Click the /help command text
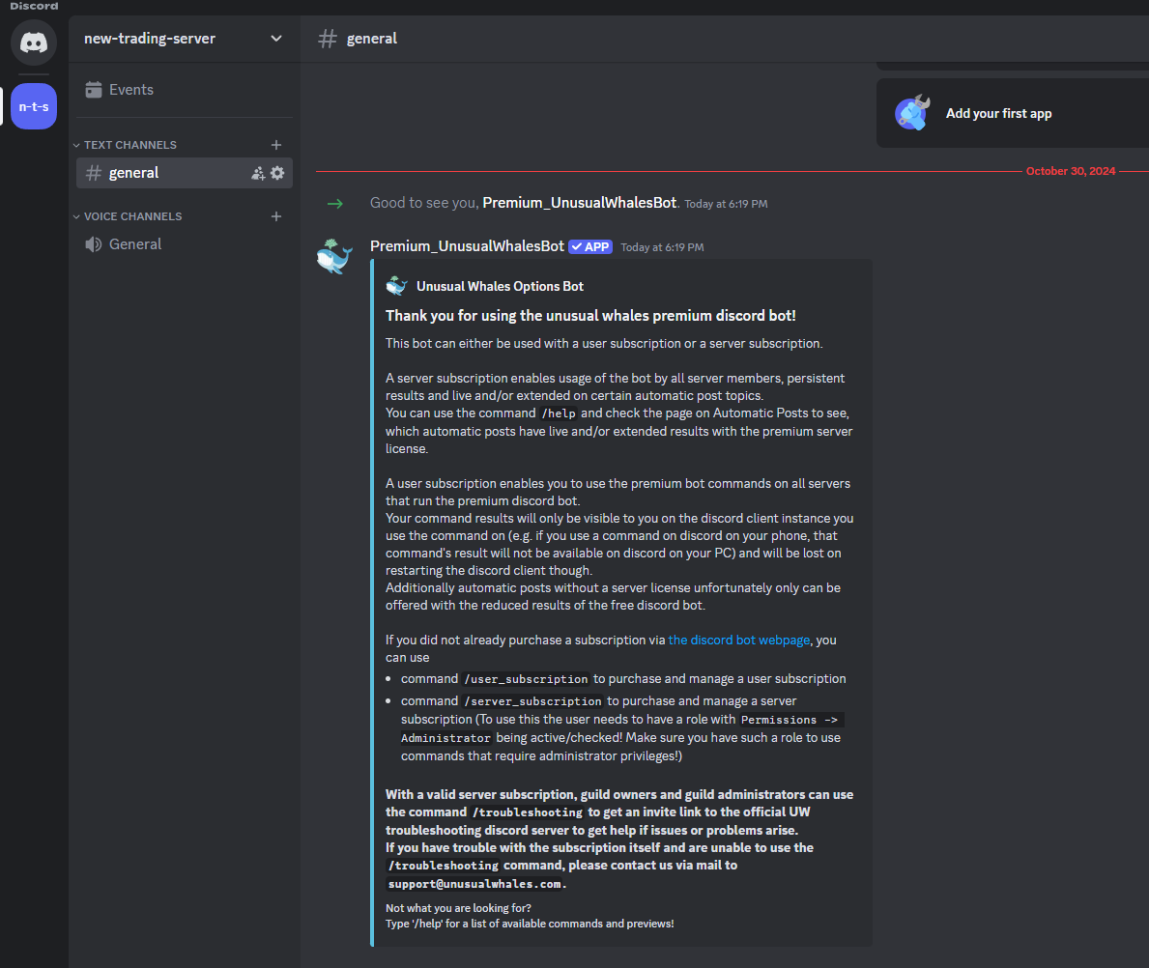 [x=559, y=413]
